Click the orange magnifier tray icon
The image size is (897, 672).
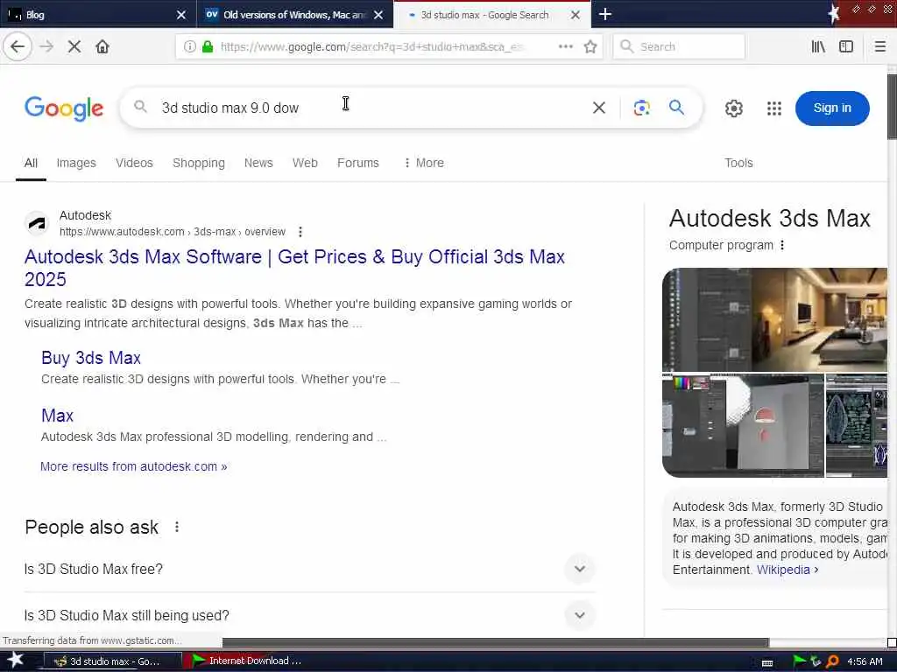pyautogui.click(x=833, y=661)
